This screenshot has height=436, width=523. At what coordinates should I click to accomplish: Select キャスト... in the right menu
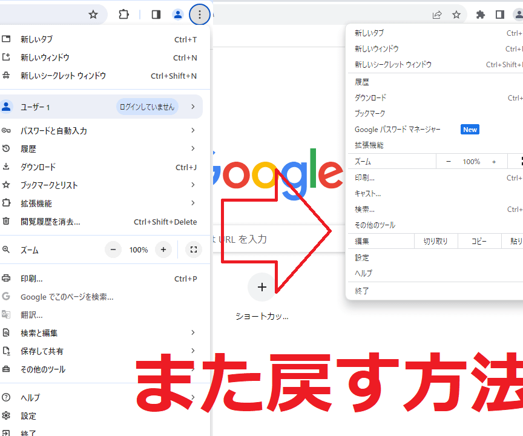tap(367, 194)
